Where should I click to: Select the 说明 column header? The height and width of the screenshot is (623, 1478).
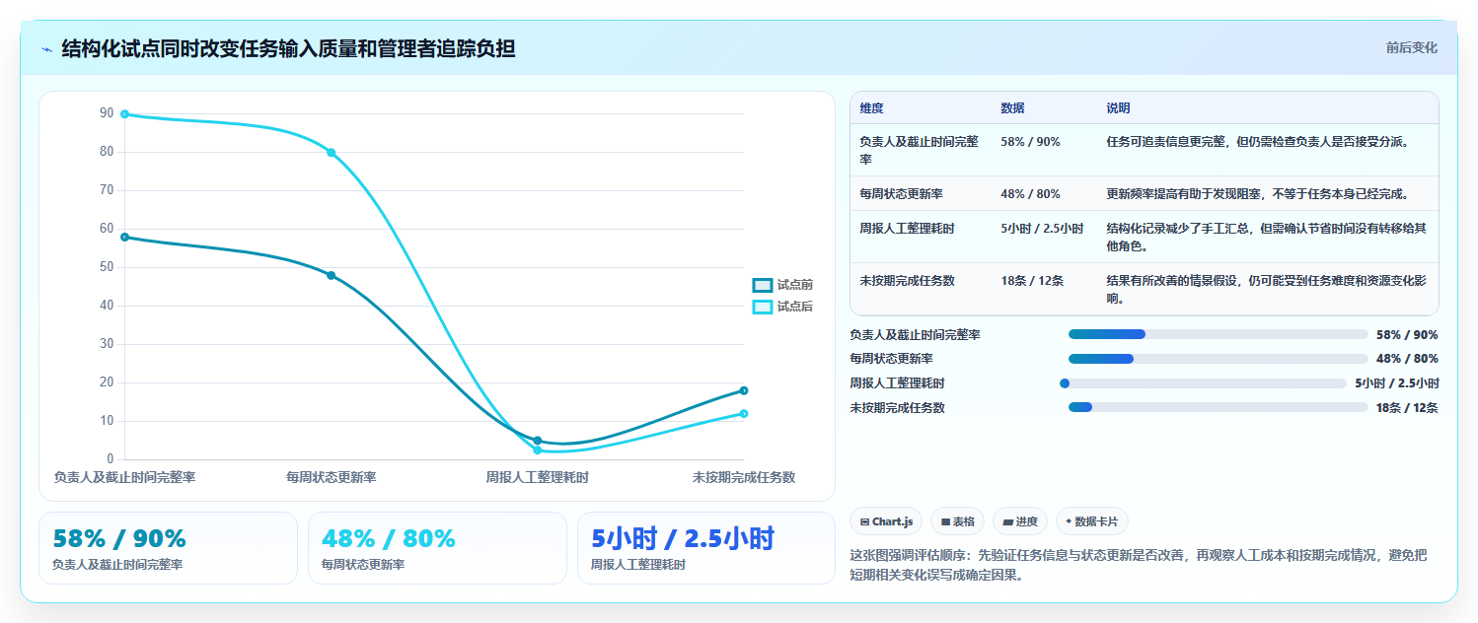click(1118, 108)
